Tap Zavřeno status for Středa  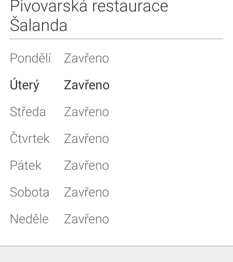(x=86, y=112)
